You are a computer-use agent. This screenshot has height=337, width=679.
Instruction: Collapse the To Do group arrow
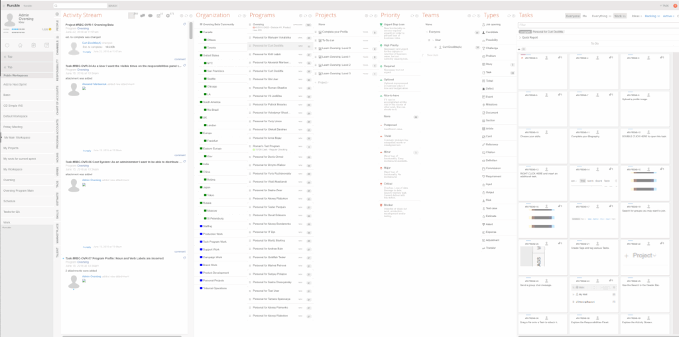pos(520,49)
